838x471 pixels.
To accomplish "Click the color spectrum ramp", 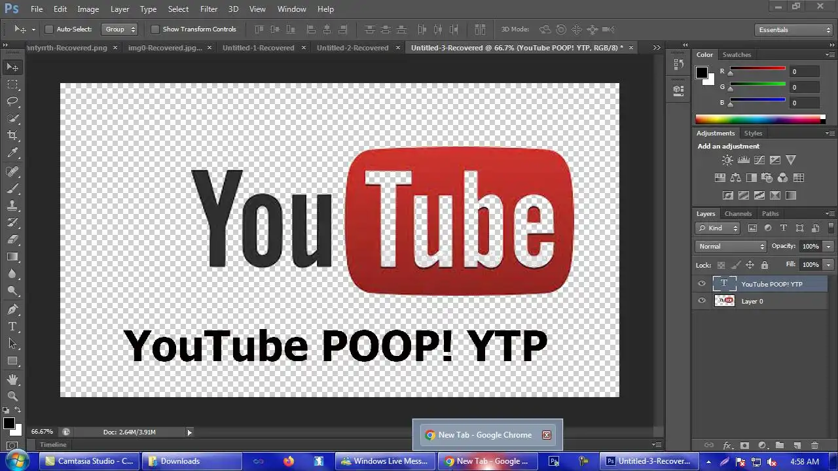I will 759,119.
